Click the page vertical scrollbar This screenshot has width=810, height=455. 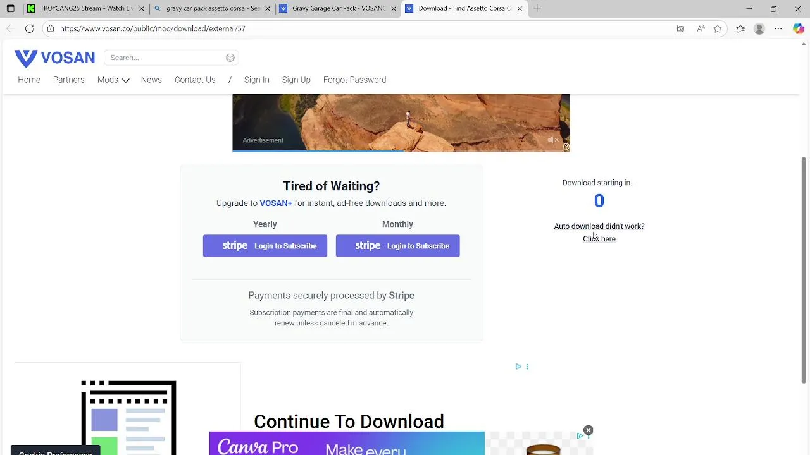coord(805,270)
